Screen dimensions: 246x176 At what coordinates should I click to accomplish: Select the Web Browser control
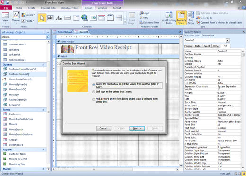tap(93, 18)
